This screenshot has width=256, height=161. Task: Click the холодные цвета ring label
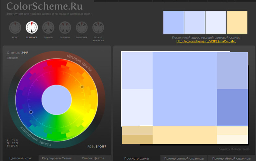click(36, 136)
